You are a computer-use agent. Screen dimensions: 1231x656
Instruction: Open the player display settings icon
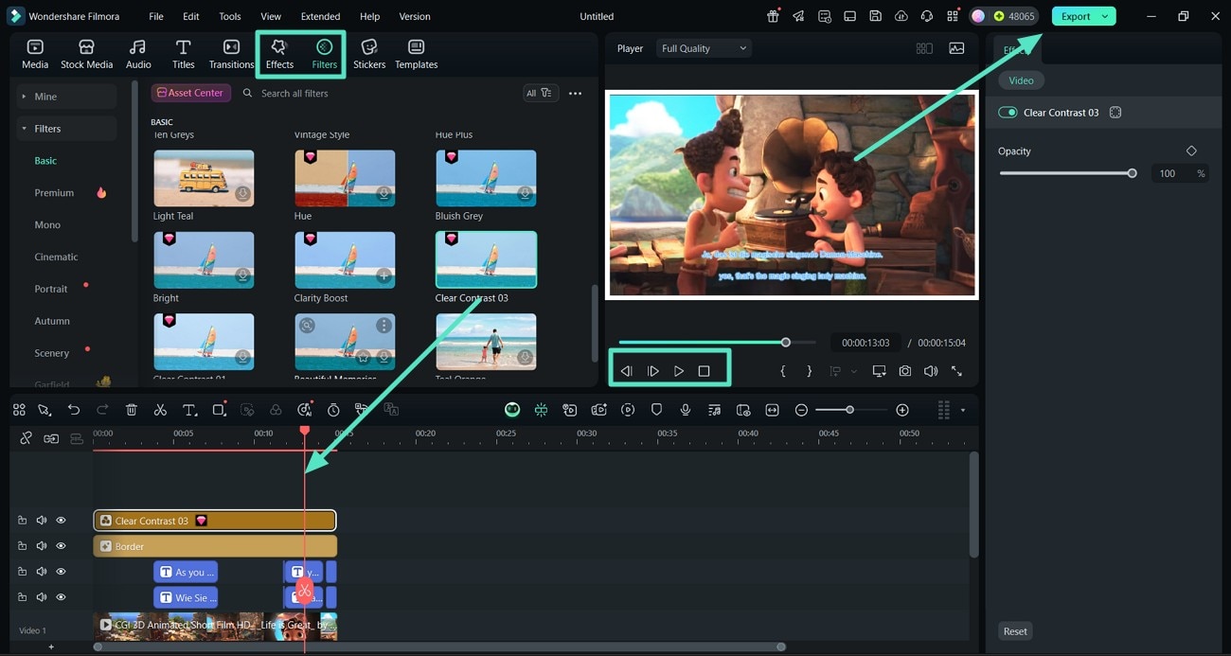click(x=879, y=371)
